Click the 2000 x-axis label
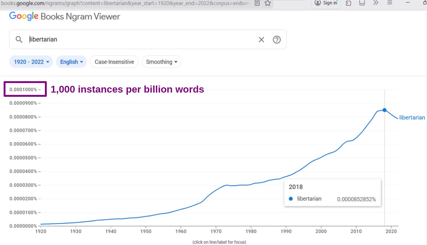 coord(321,232)
